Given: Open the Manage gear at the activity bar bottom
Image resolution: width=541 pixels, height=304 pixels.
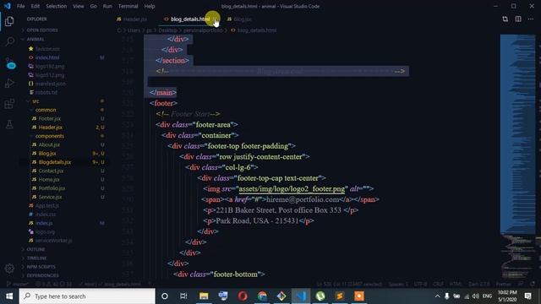Looking at the screenshot, I should pyautogui.click(x=9, y=269).
